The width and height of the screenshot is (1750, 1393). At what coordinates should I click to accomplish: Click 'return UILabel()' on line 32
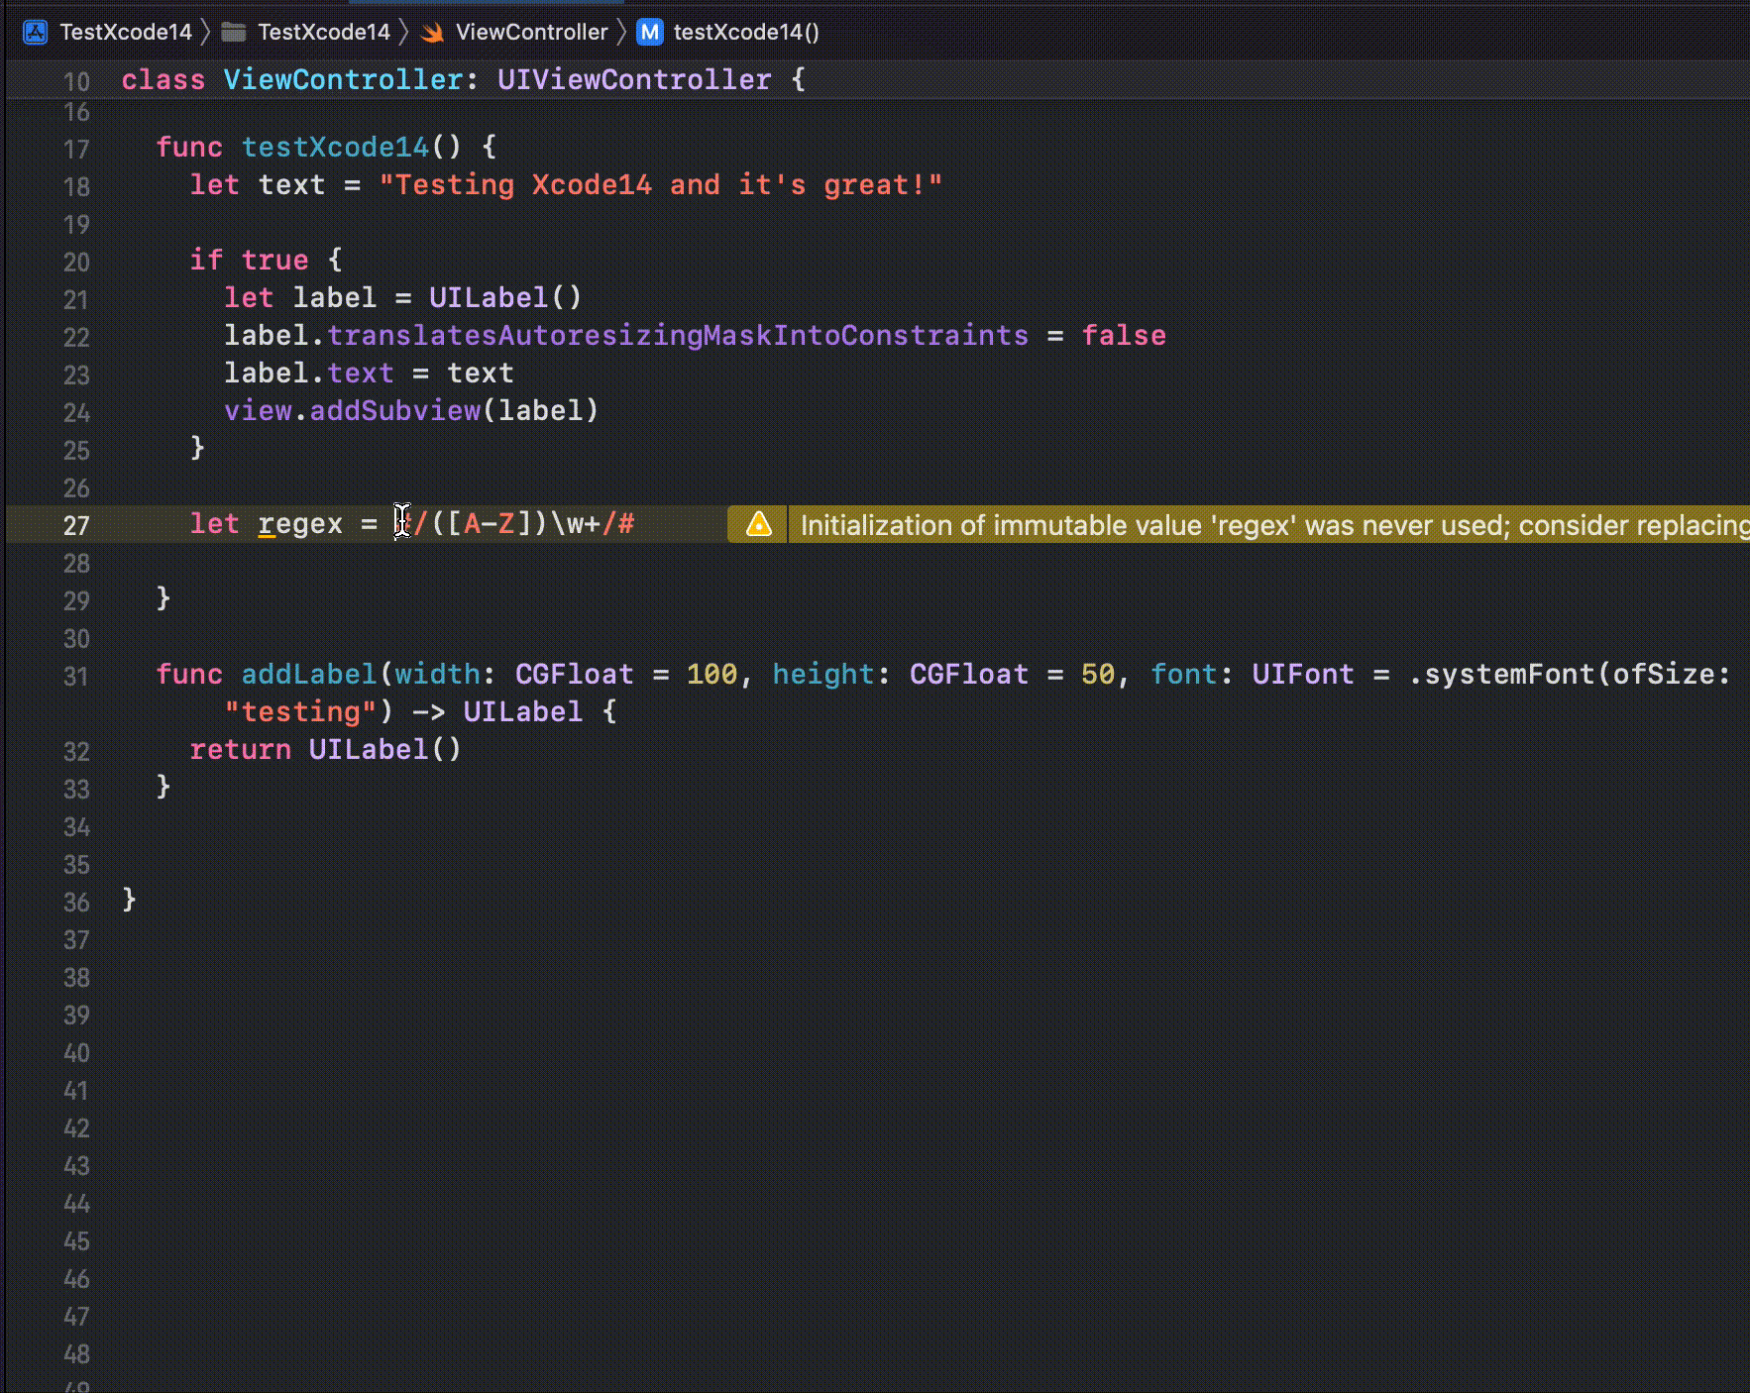tap(326, 749)
